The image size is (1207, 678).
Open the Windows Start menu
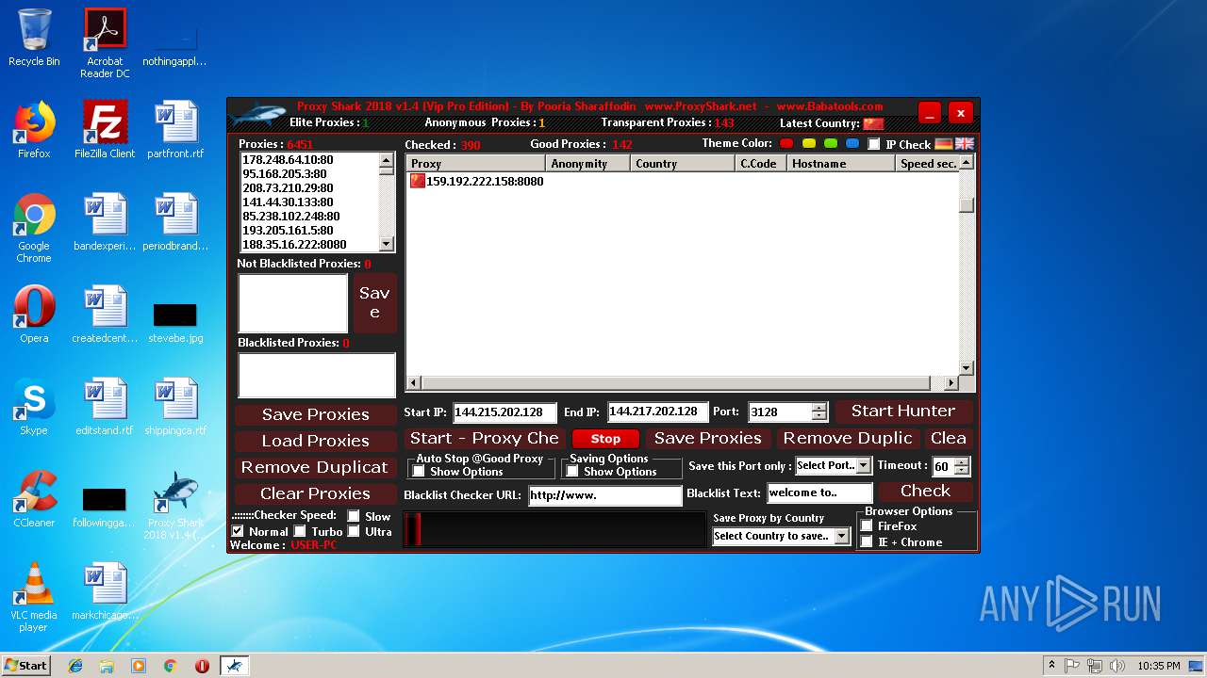[x=25, y=666]
